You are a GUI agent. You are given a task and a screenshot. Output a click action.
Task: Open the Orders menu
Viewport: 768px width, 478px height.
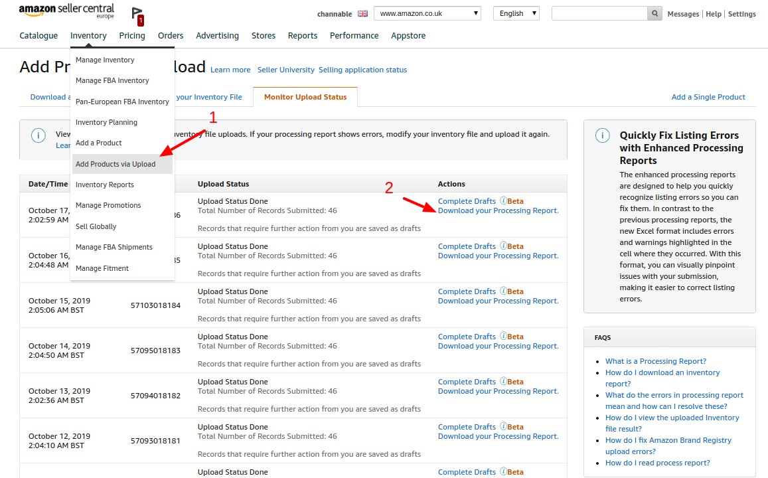(x=171, y=36)
